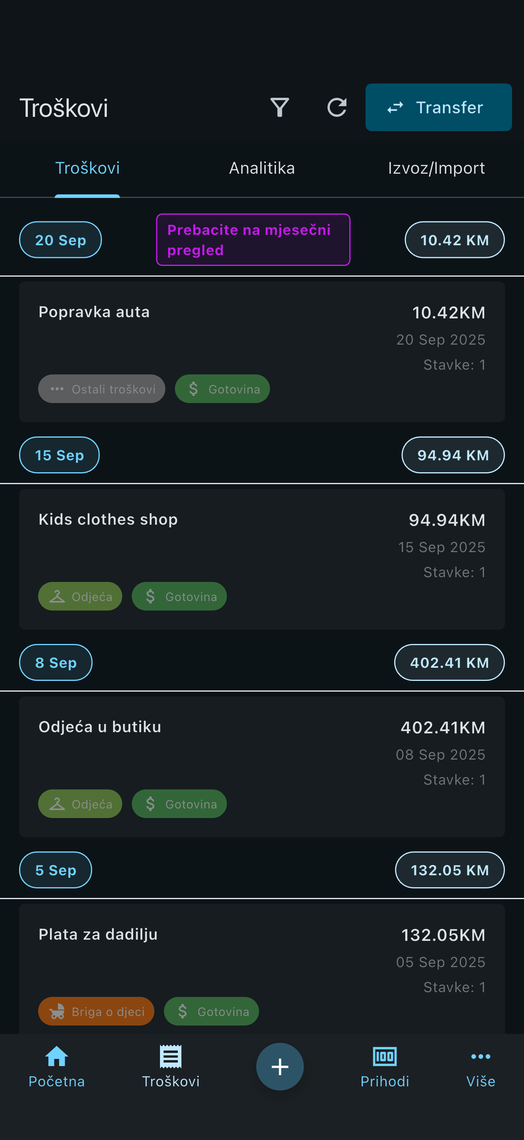This screenshot has height=1140, width=524.
Task: Switch to the Analitika tab
Action: (x=262, y=168)
